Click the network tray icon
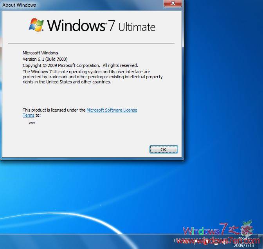This screenshot has height=249, width=263. coord(216,242)
